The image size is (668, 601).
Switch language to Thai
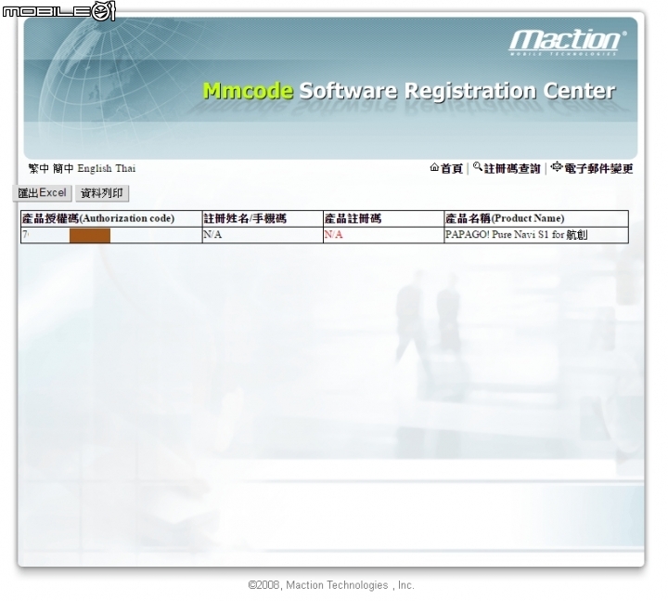(x=125, y=168)
